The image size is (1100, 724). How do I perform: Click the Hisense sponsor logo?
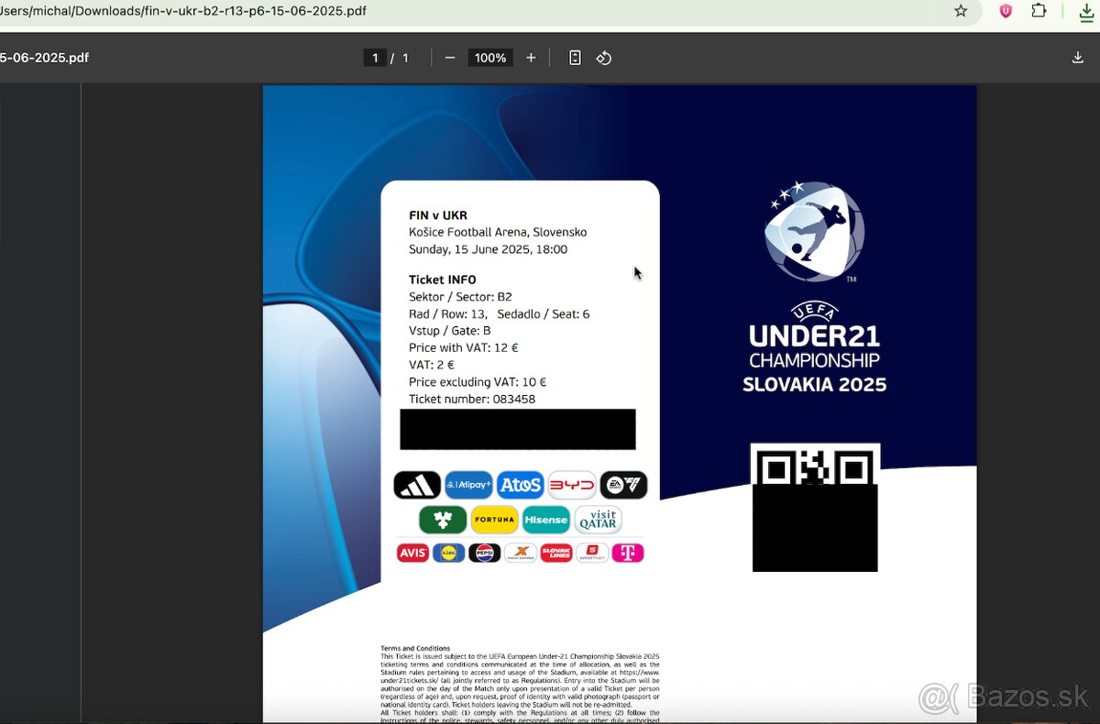[546, 520]
